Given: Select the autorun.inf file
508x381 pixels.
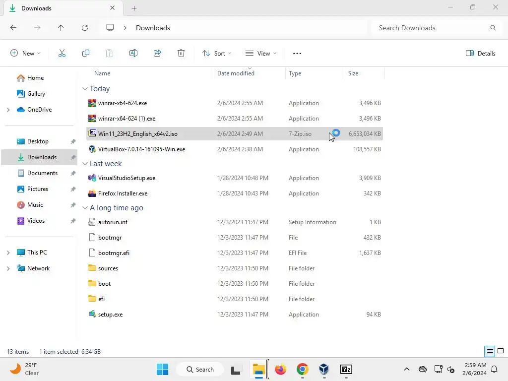Looking at the screenshot, I should pos(235,222).
